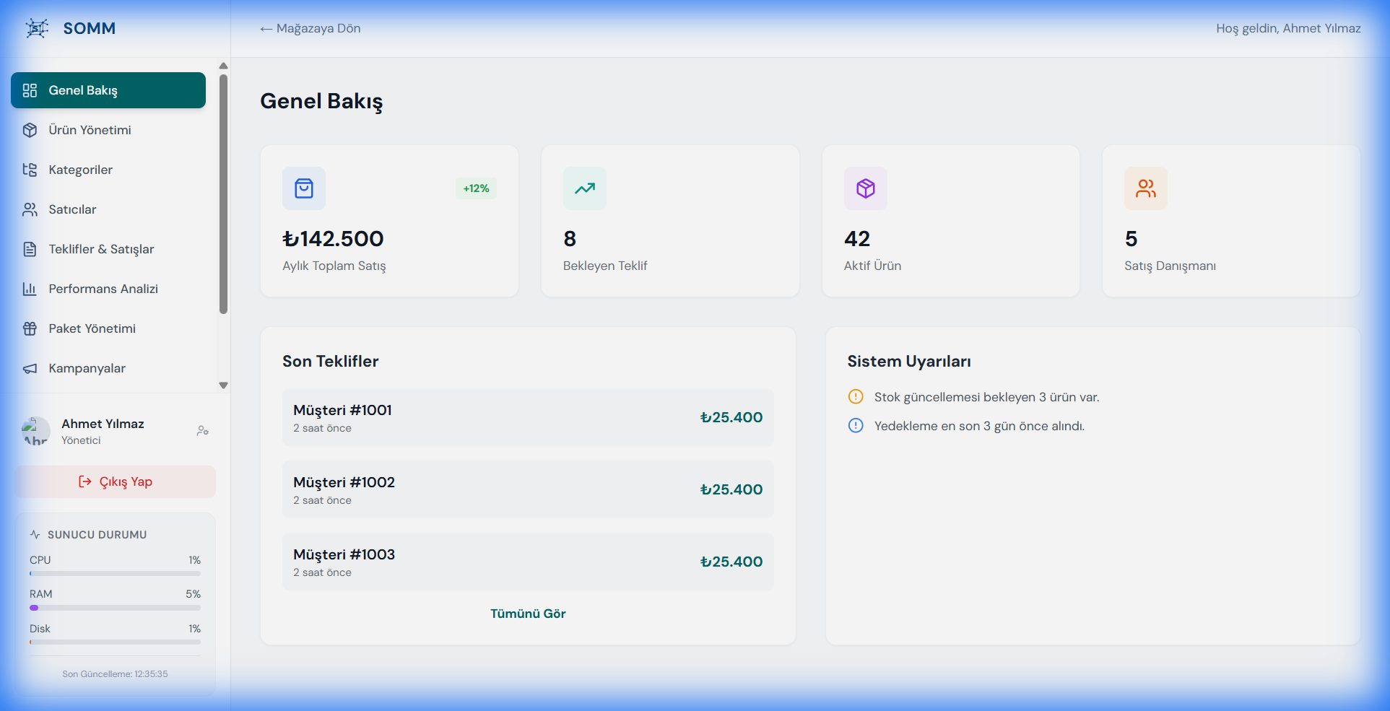Click the trending arrow icon for pending offers
Viewport: 1390px width, 711px height.
coord(584,188)
